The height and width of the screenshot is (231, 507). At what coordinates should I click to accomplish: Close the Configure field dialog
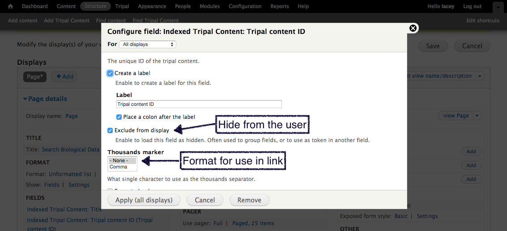tap(413, 28)
